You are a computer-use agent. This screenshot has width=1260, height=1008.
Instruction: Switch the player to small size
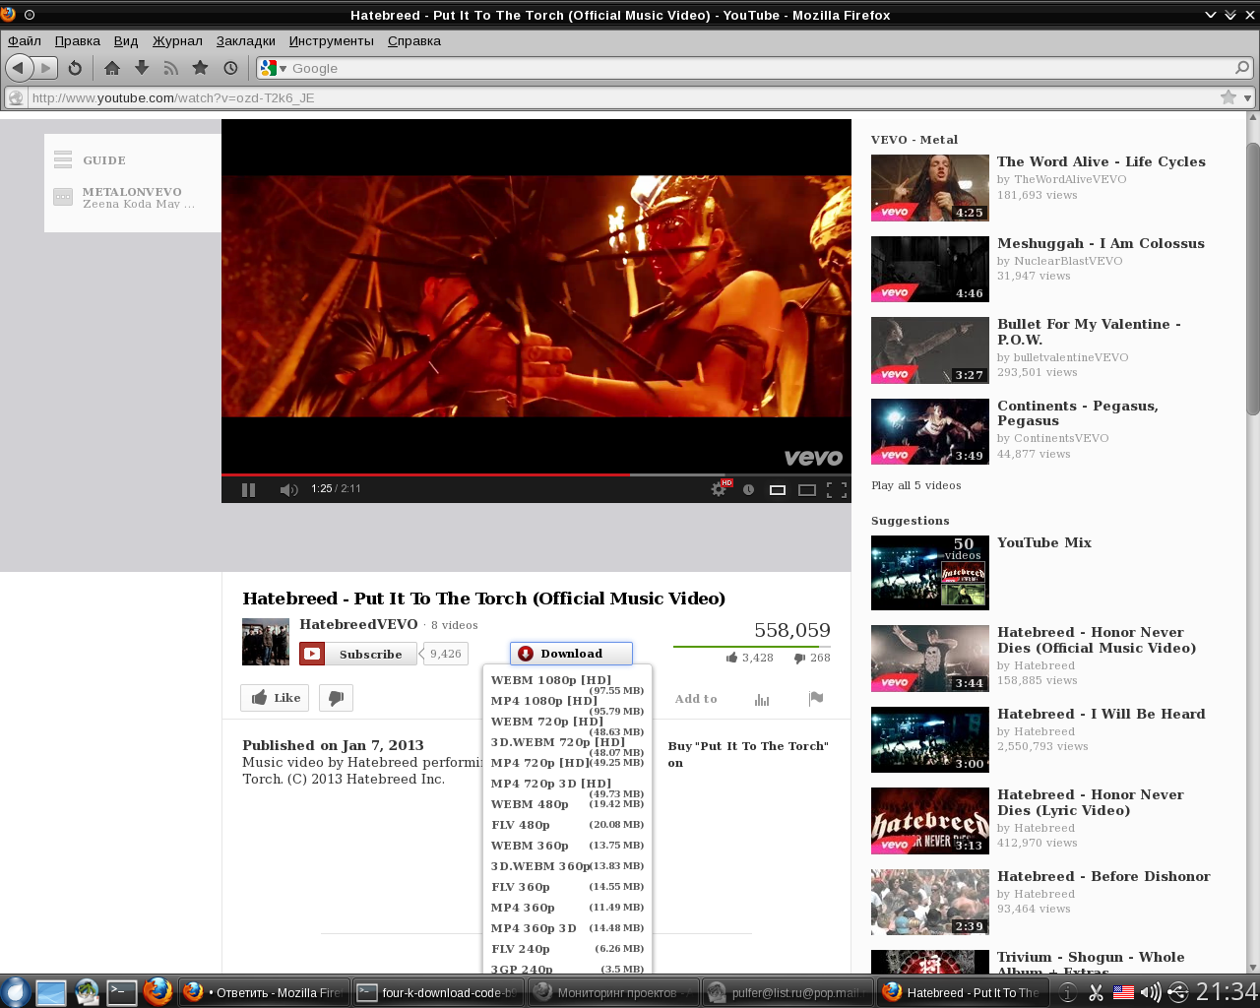pyautogui.click(x=778, y=489)
